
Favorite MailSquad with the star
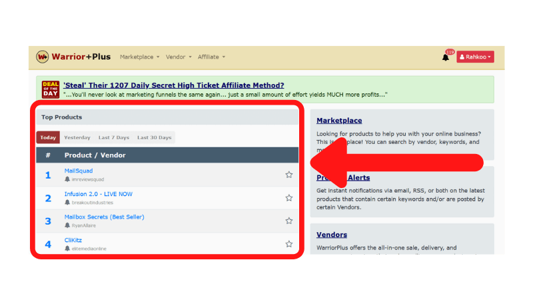[288, 175]
